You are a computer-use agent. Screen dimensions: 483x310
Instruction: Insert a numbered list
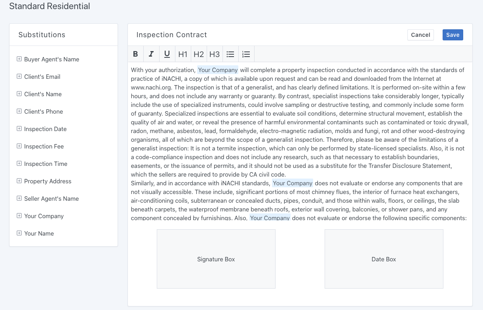246,54
